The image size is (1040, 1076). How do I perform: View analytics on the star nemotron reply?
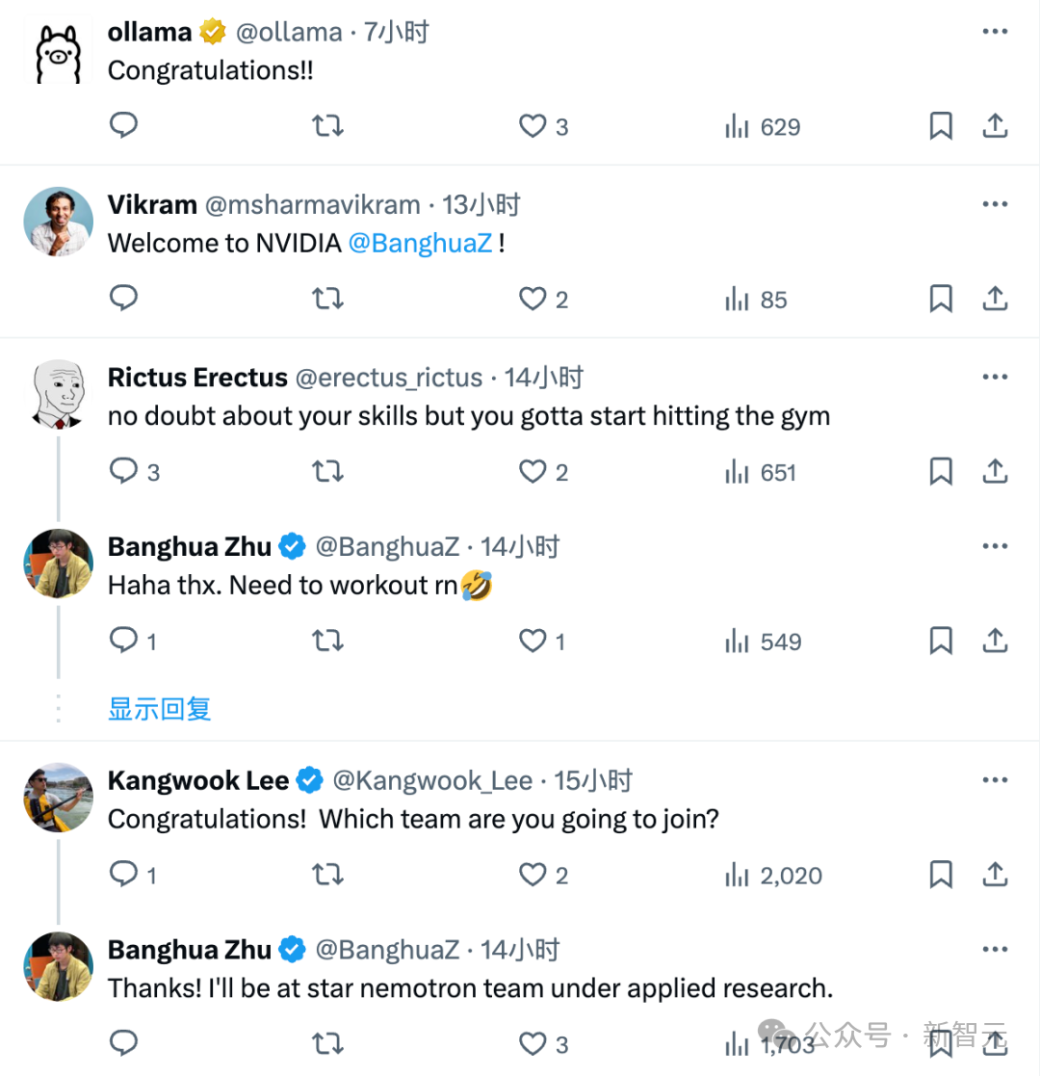737,1043
